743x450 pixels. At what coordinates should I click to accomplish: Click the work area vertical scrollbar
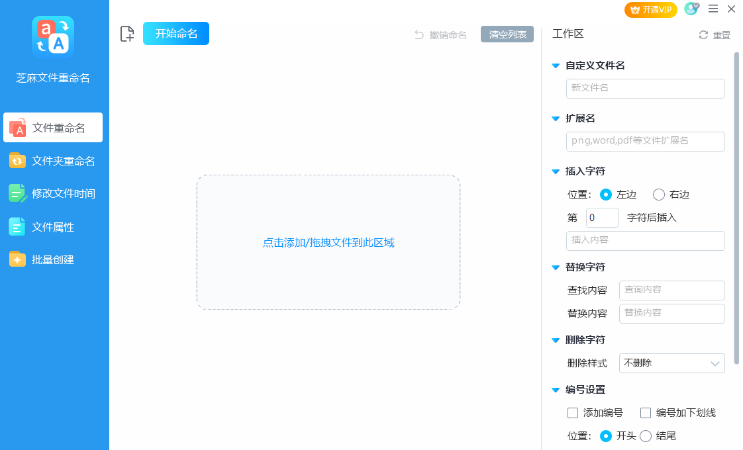tap(736, 199)
